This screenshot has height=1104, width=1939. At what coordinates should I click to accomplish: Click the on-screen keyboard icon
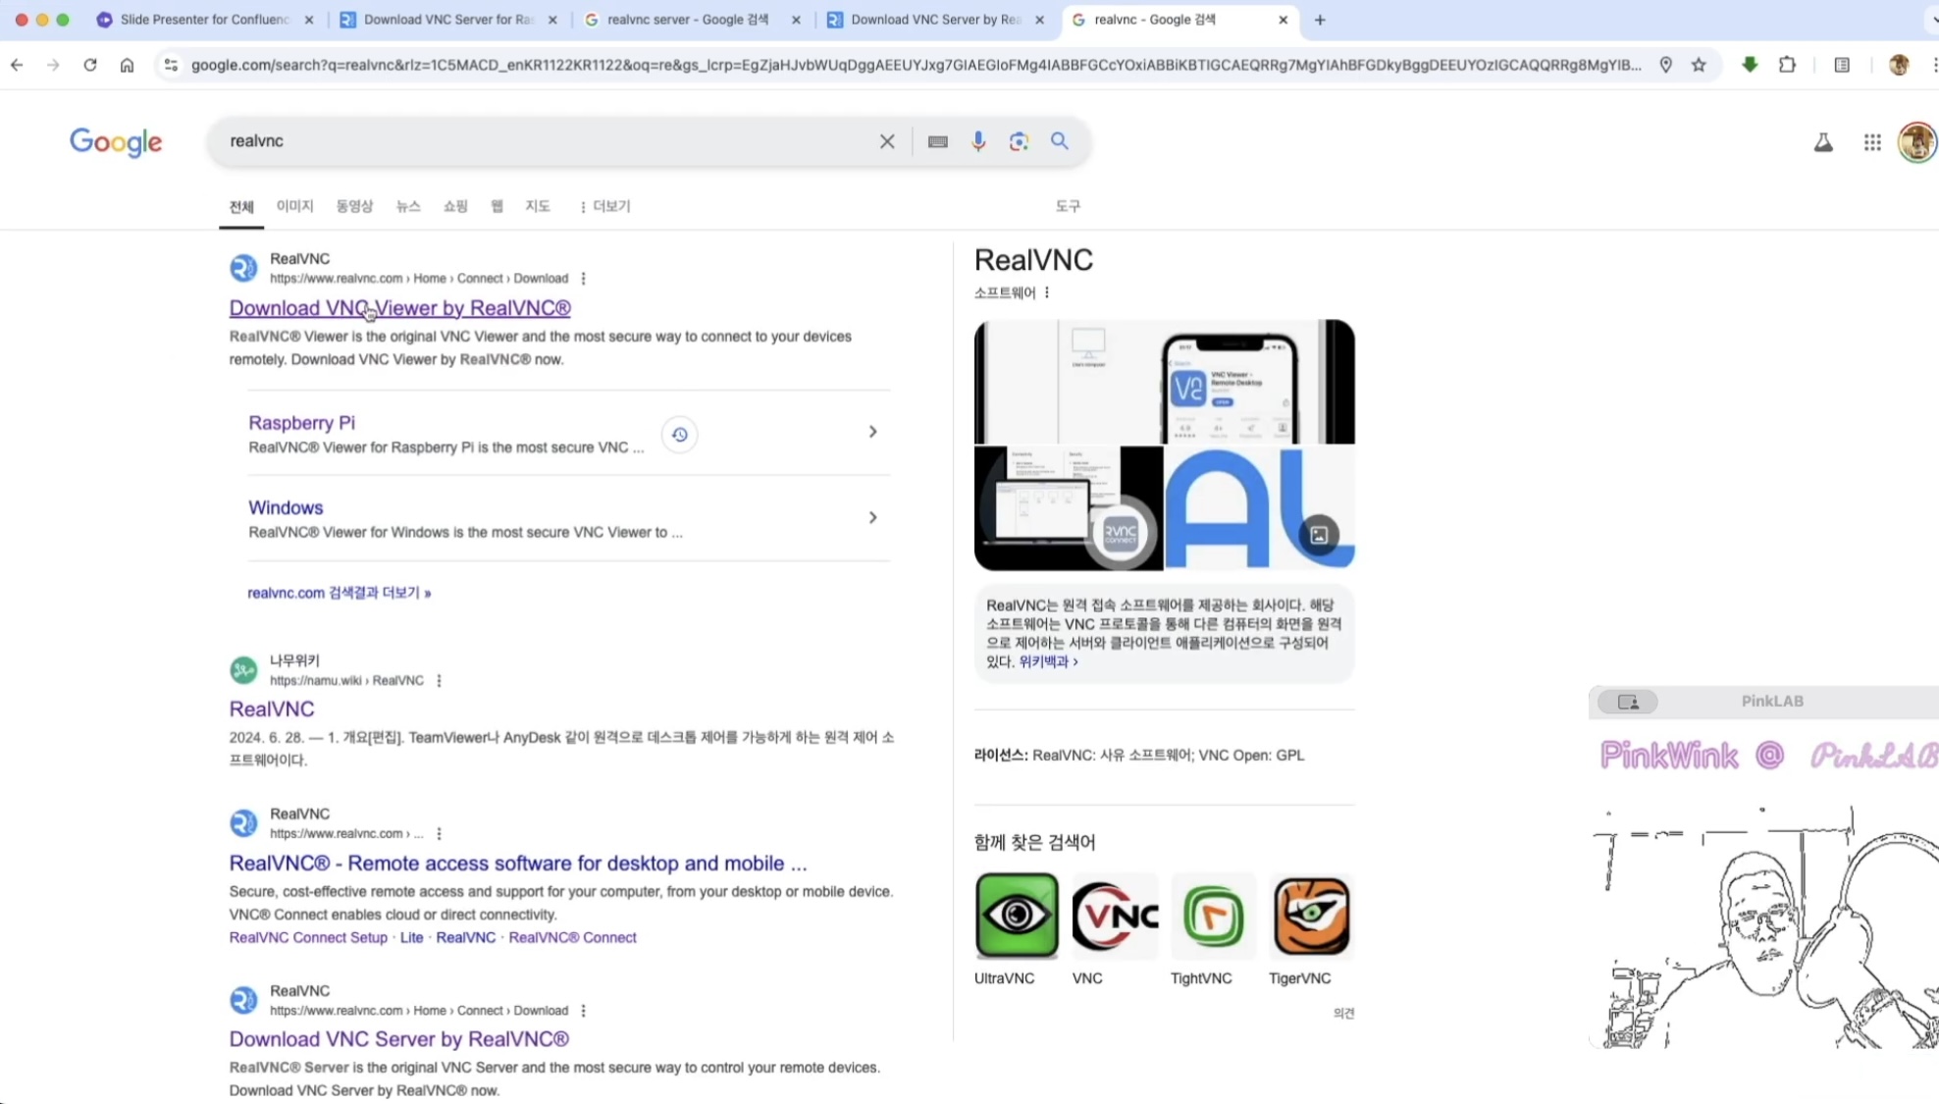pyautogui.click(x=937, y=141)
